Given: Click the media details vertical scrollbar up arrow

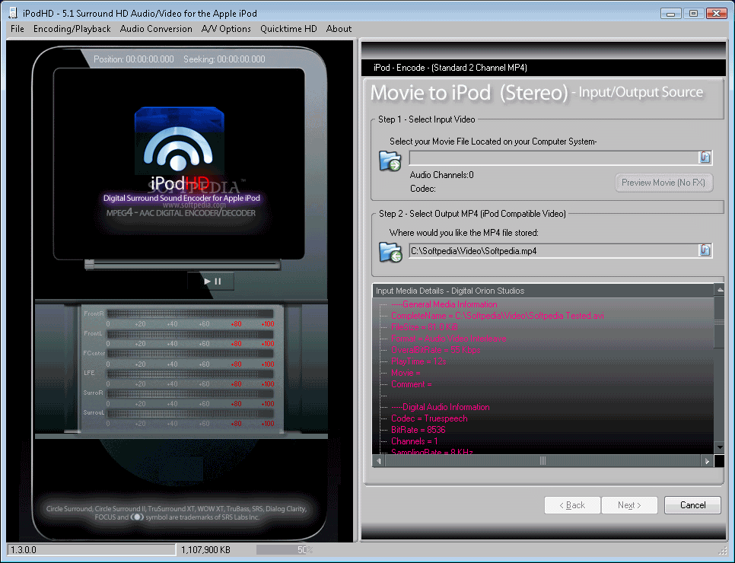Looking at the screenshot, I should coord(720,290).
